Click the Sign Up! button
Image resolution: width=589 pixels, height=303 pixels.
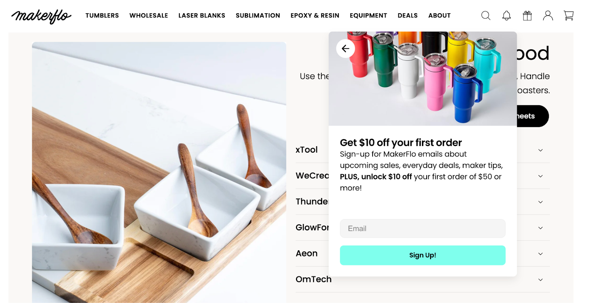tap(423, 255)
